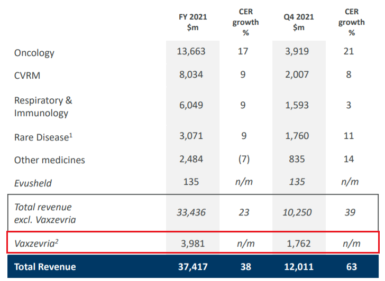The width and height of the screenshot is (385, 281).
Task: Click Total excl. Vaxzevria Q4 value 10,250
Action: coord(297,212)
